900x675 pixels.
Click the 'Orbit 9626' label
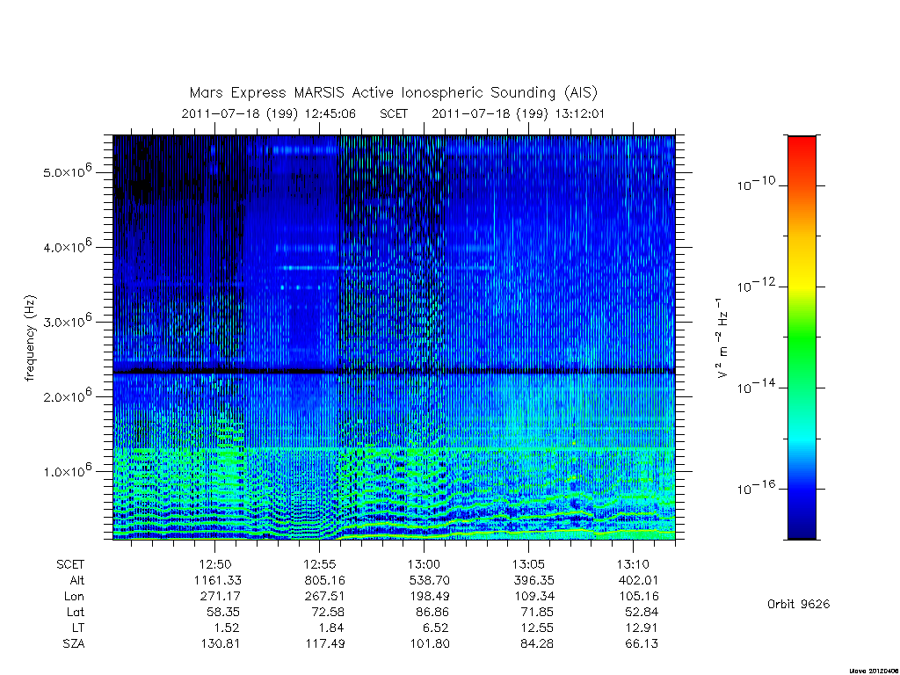[798, 604]
